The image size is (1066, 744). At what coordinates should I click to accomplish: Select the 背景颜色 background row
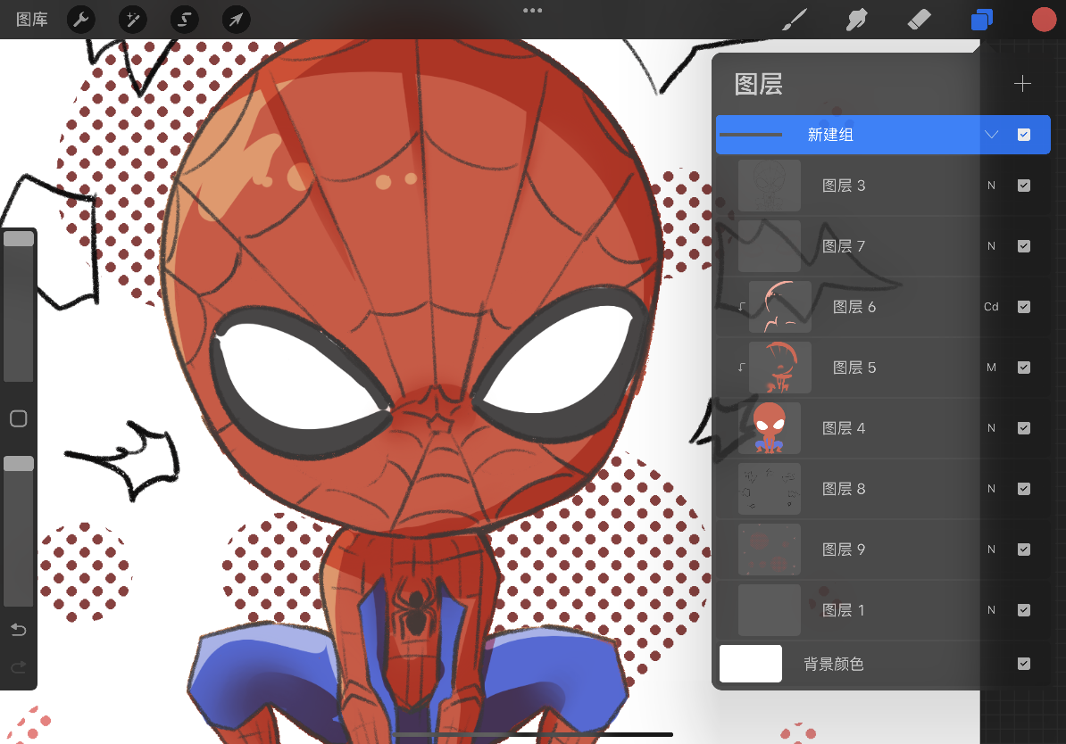tap(883, 664)
